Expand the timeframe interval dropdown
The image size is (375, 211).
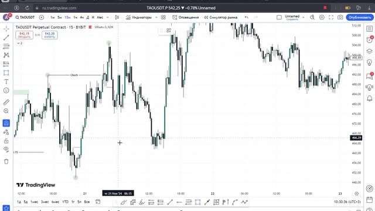pyautogui.click(x=107, y=17)
